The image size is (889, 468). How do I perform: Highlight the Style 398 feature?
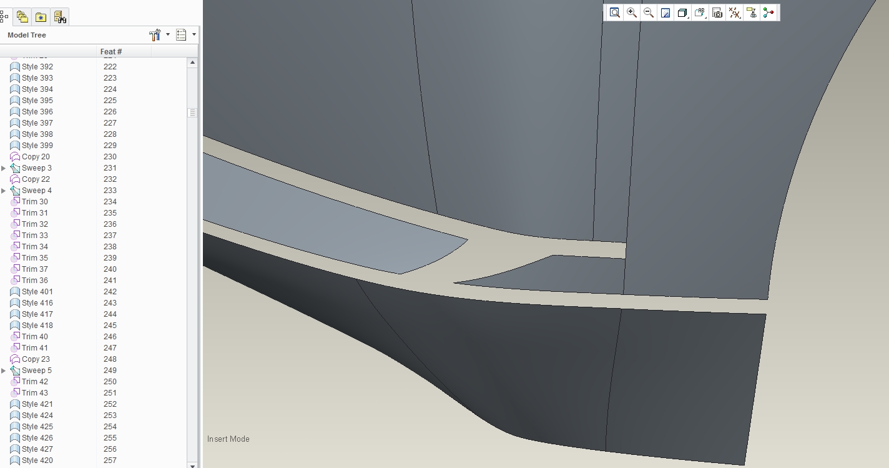[x=37, y=134]
